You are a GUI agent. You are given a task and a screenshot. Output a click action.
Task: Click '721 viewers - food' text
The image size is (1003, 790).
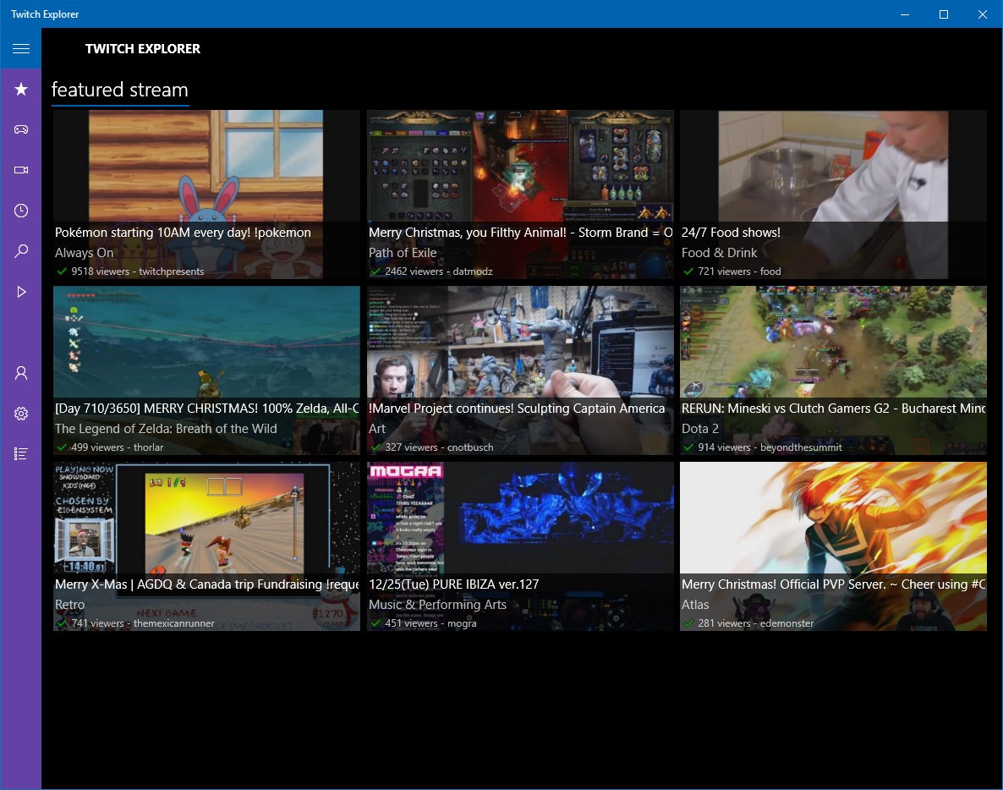739,272
